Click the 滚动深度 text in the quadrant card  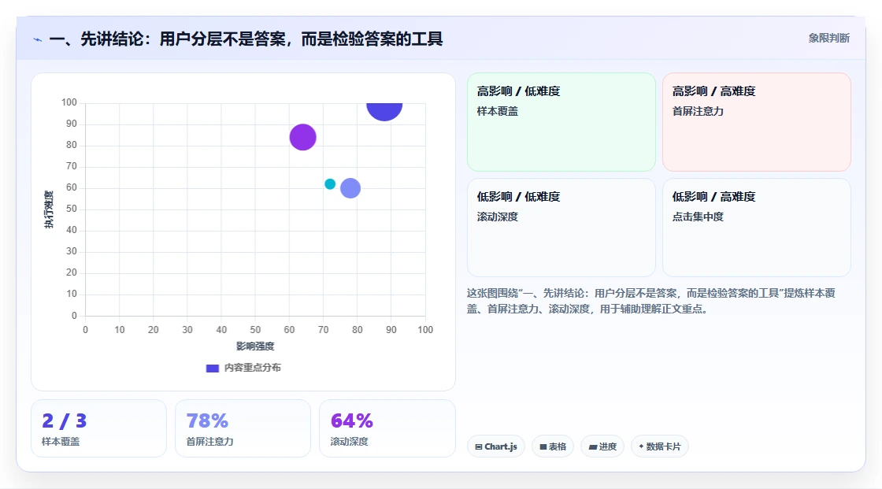[x=497, y=217]
